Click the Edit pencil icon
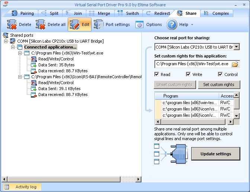This screenshot has height=192, width=250. [75, 24]
